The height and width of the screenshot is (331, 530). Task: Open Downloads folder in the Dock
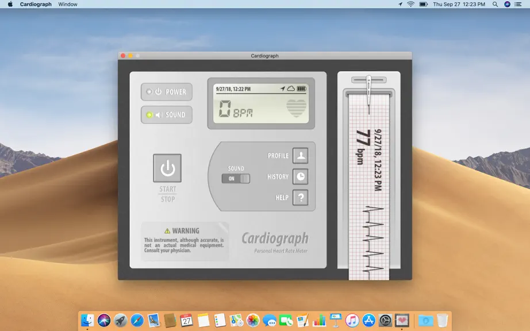(x=426, y=320)
